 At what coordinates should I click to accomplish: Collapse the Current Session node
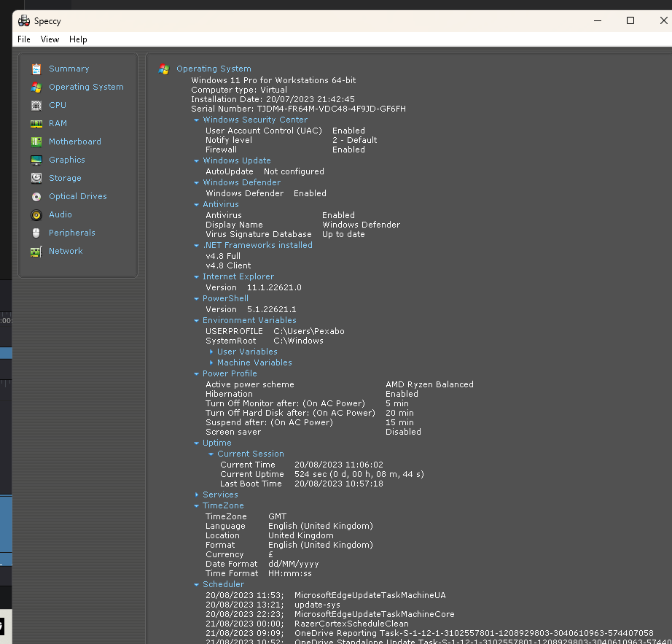211,454
